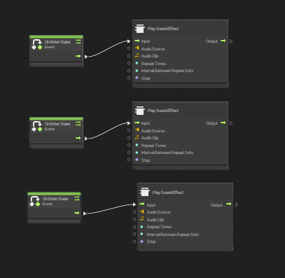
Task: Click Audio Source speaker icon in top node
Action: 137,48
